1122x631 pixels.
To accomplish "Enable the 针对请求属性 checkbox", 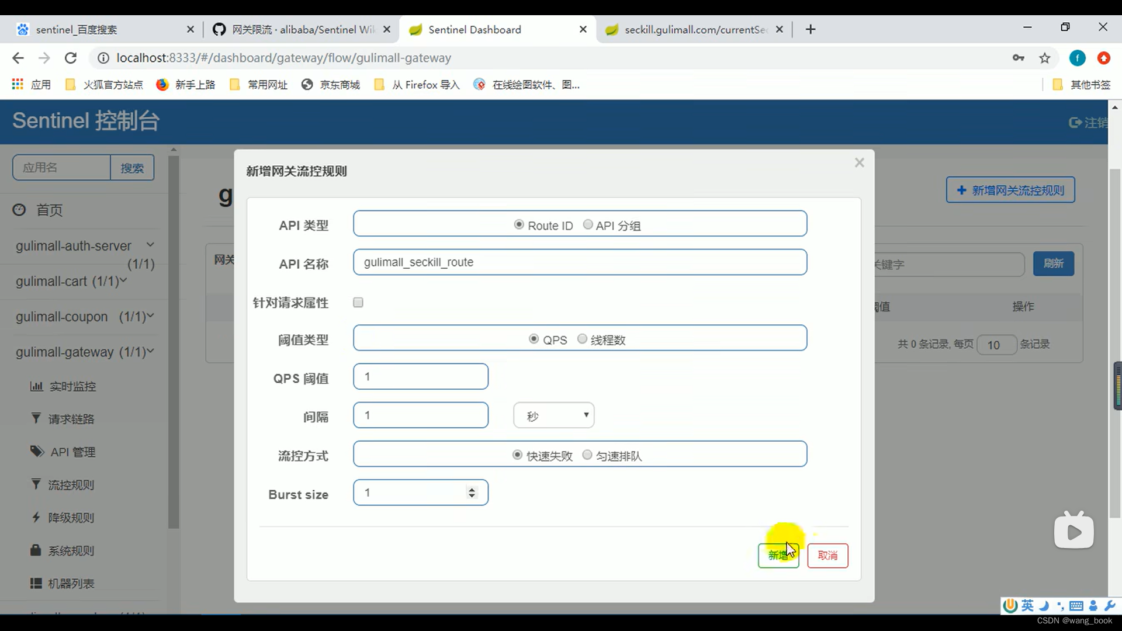I will pos(358,302).
